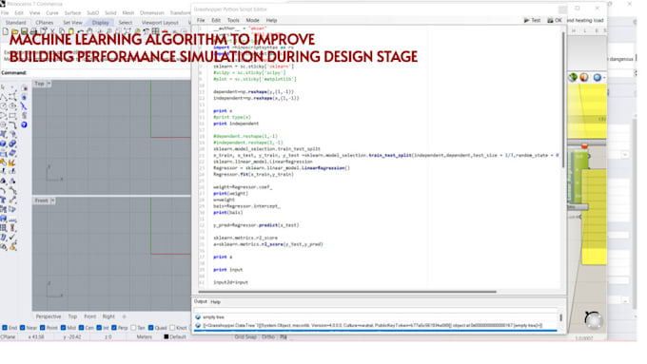Open dropdown beside blue preview sphere

tap(604, 78)
